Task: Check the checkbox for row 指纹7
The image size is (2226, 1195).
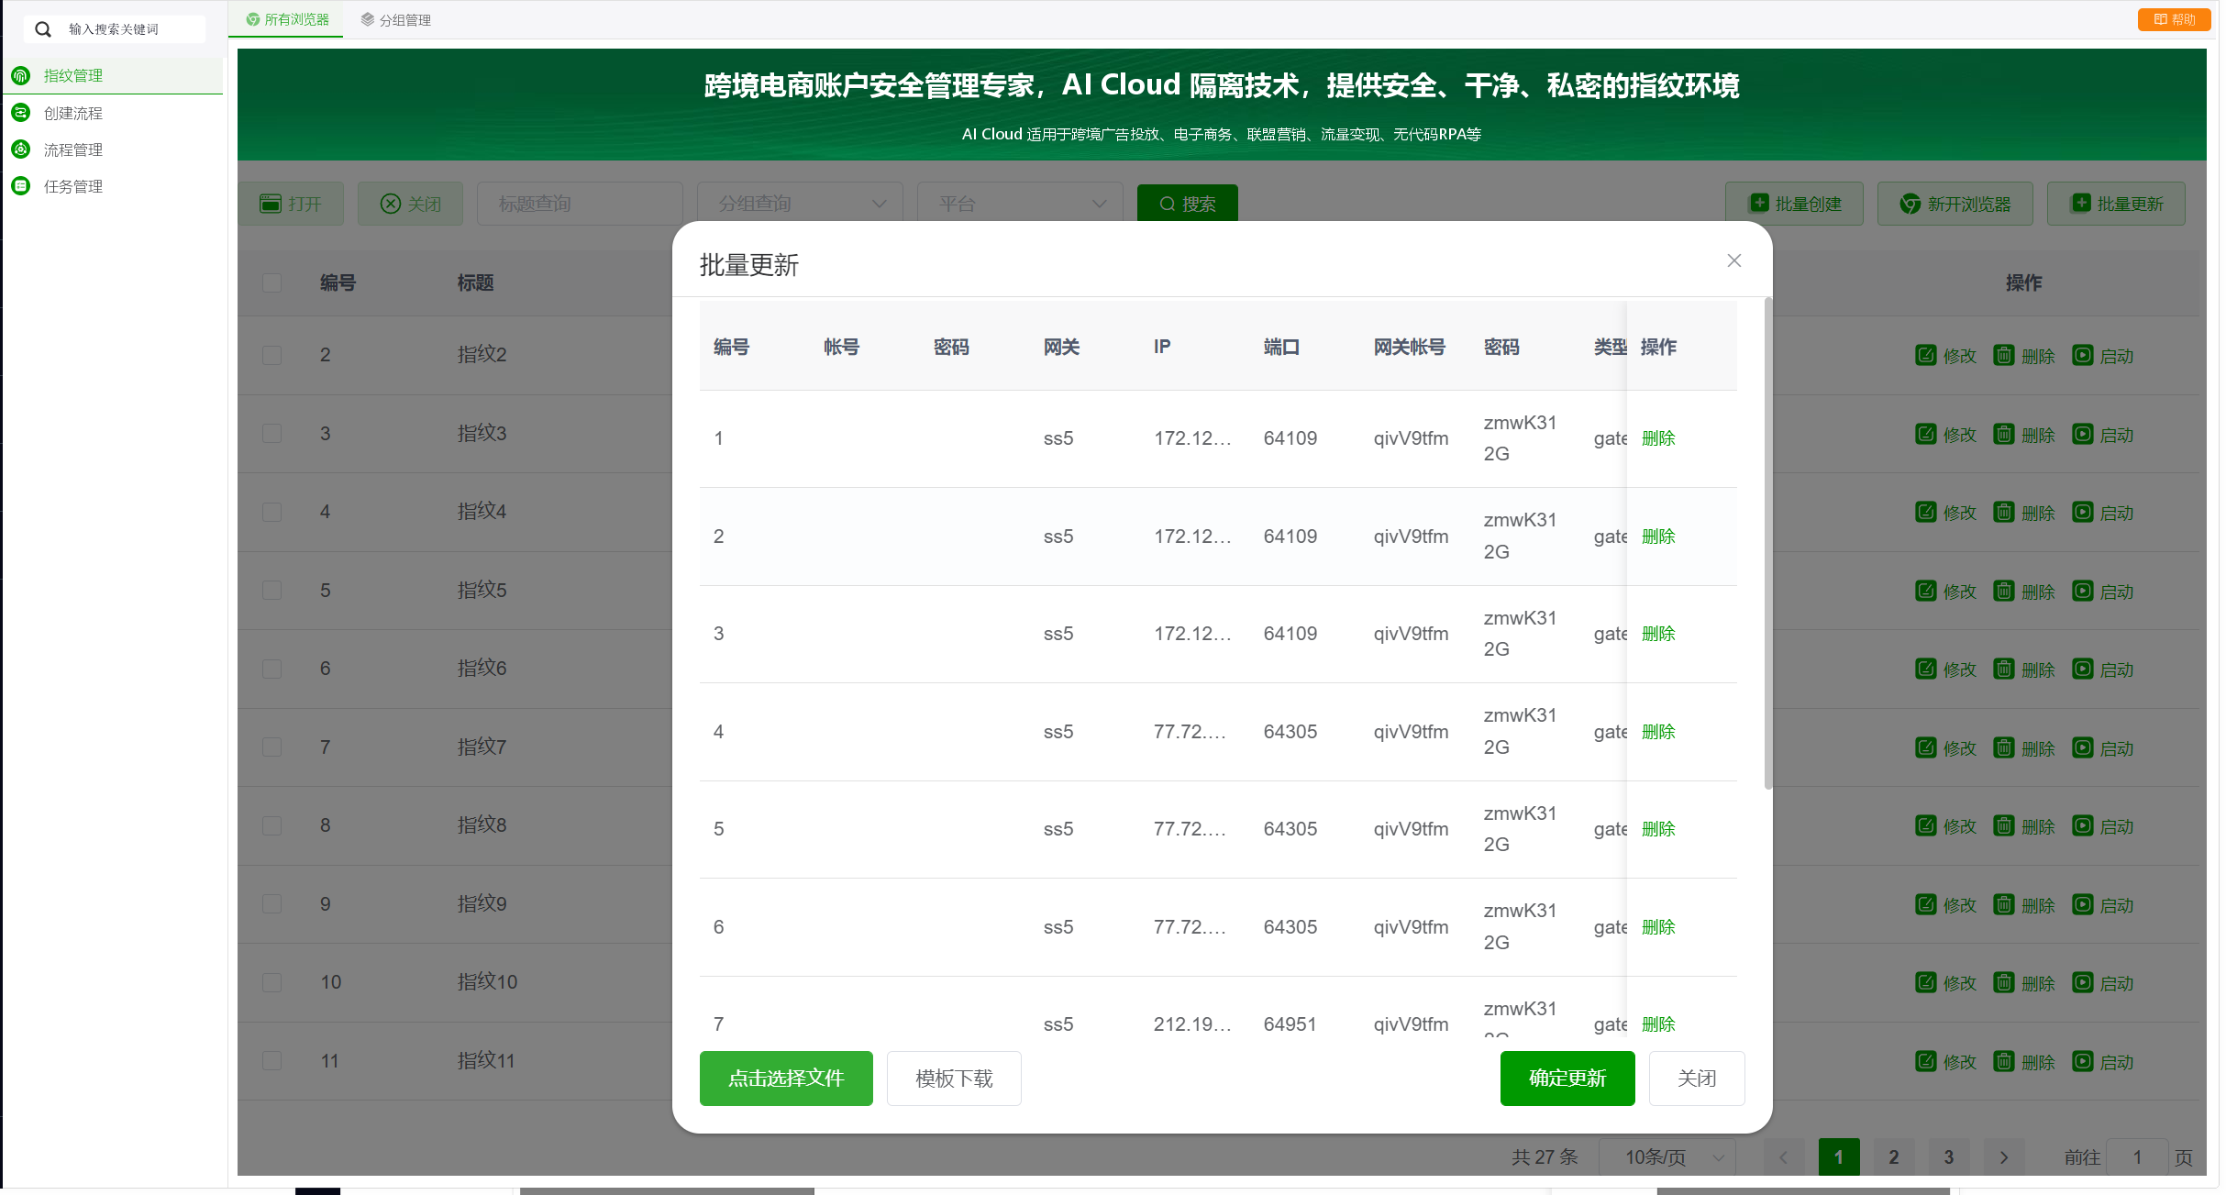Action: click(x=271, y=747)
